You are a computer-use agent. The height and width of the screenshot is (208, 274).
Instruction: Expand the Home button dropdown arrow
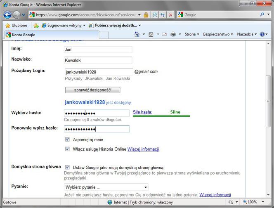(144, 34)
